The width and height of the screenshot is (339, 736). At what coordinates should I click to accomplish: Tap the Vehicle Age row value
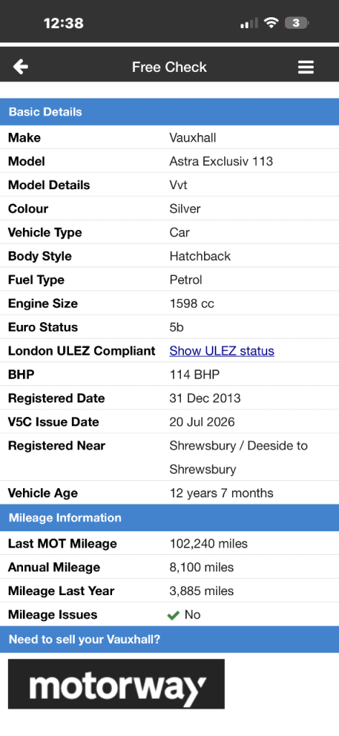tap(221, 493)
